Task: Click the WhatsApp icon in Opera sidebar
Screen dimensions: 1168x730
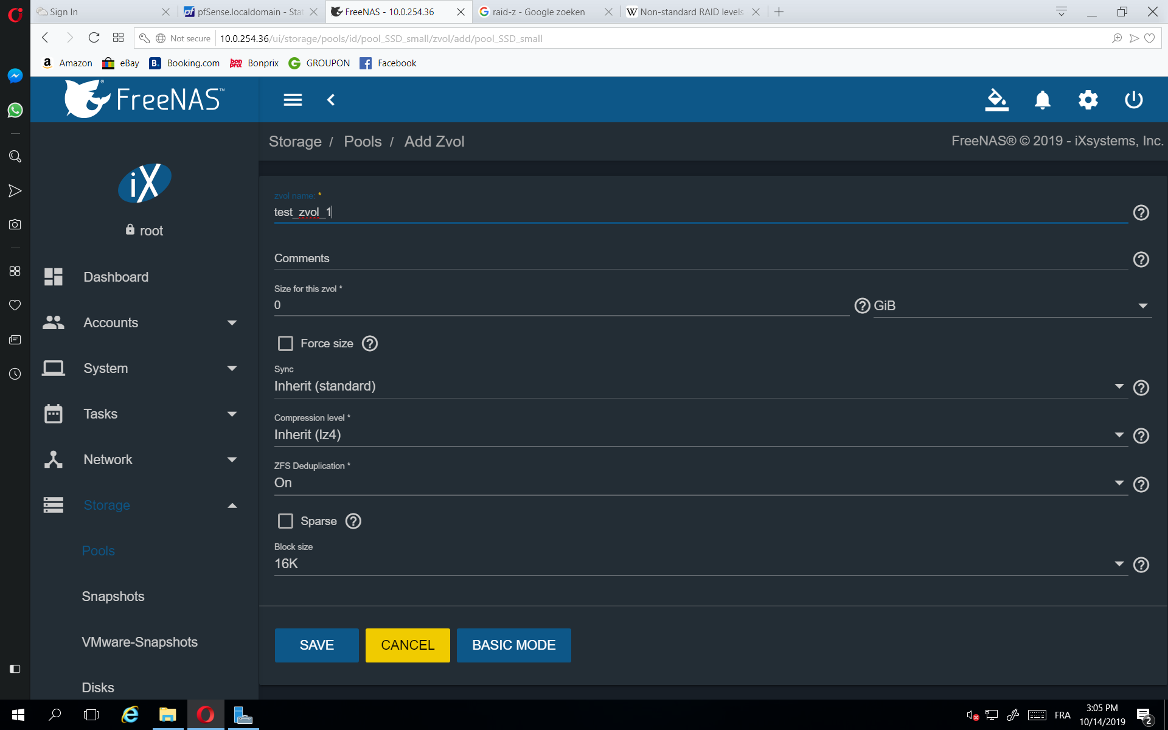Action: click(15, 110)
